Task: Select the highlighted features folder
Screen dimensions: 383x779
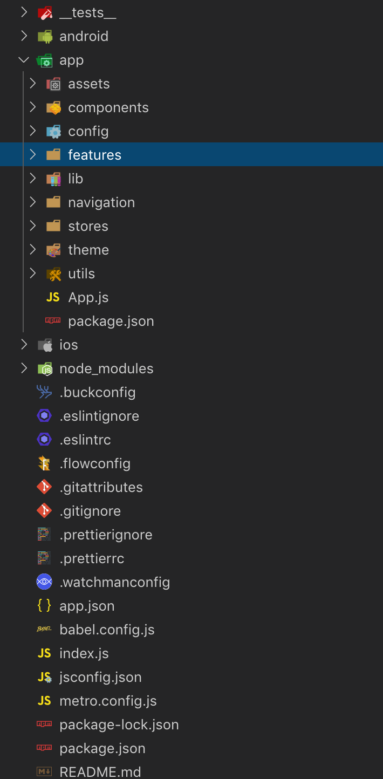Action: (94, 155)
